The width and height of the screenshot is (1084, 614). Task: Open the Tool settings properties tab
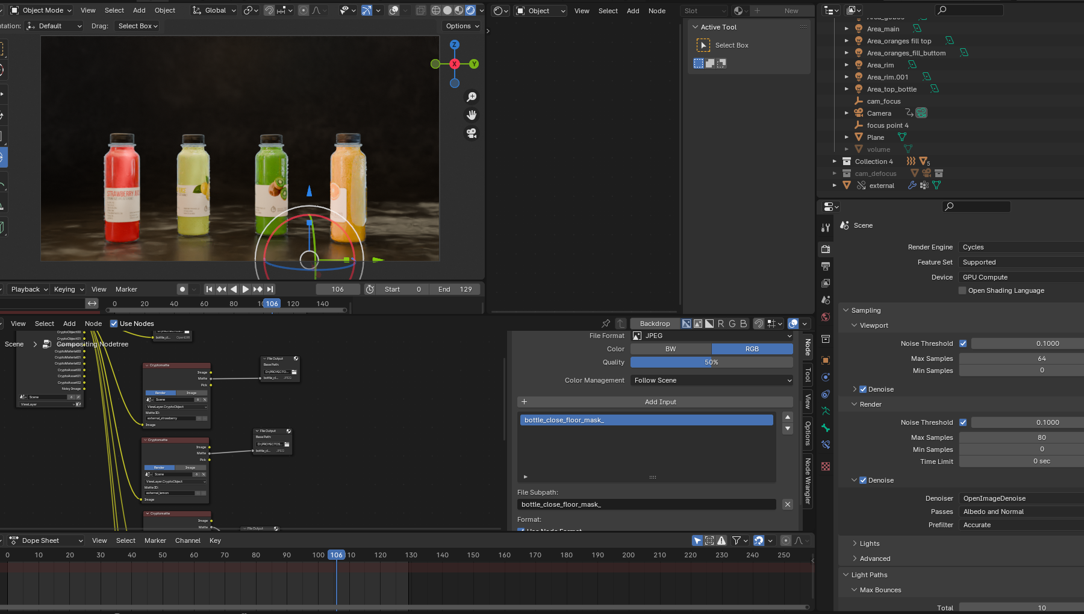point(826,227)
